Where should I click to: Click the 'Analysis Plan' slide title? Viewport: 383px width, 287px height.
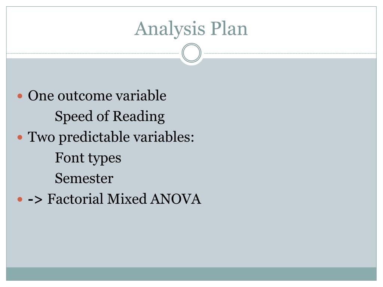(x=191, y=29)
